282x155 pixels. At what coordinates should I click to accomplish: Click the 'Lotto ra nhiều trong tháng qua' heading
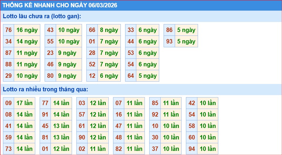coord(46,89)
